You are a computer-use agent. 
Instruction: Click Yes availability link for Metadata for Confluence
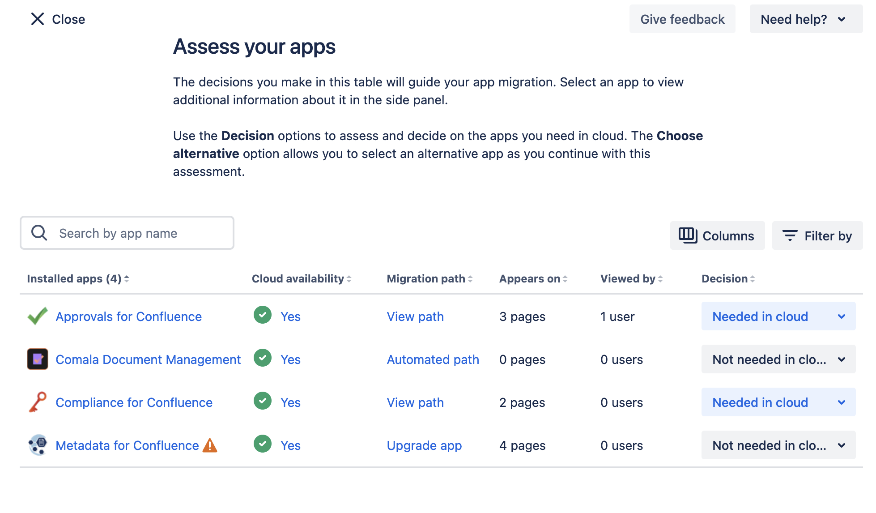290,445
